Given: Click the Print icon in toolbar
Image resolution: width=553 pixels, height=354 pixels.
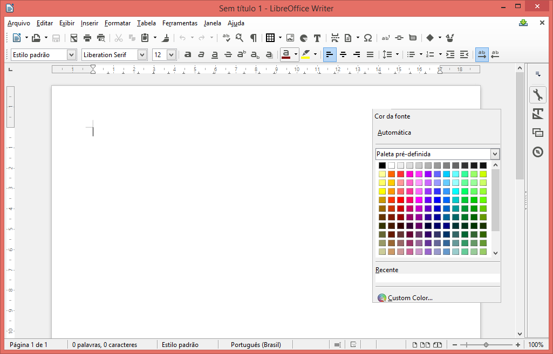Looking at the screenshot, I should [x=87, y=38].
